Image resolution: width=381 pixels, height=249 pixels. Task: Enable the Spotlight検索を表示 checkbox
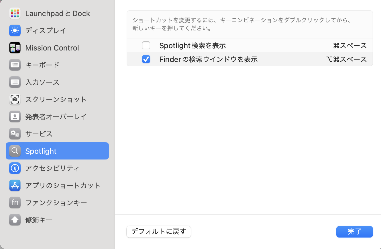pyautogui.click(x=146, y=45)
